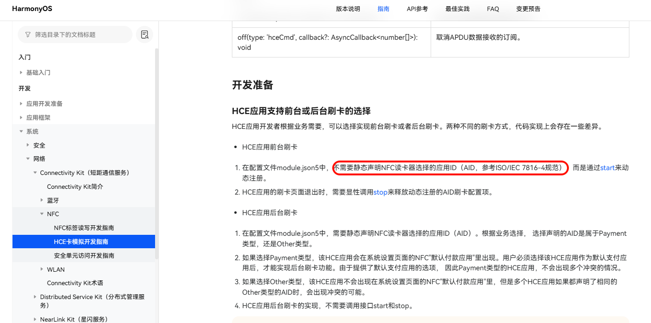Image resolution: width=651 pixels, height=323 pixels.
Task: Expand 应用开发准备 in the sidebar
Action: click(x=21, y=104)
